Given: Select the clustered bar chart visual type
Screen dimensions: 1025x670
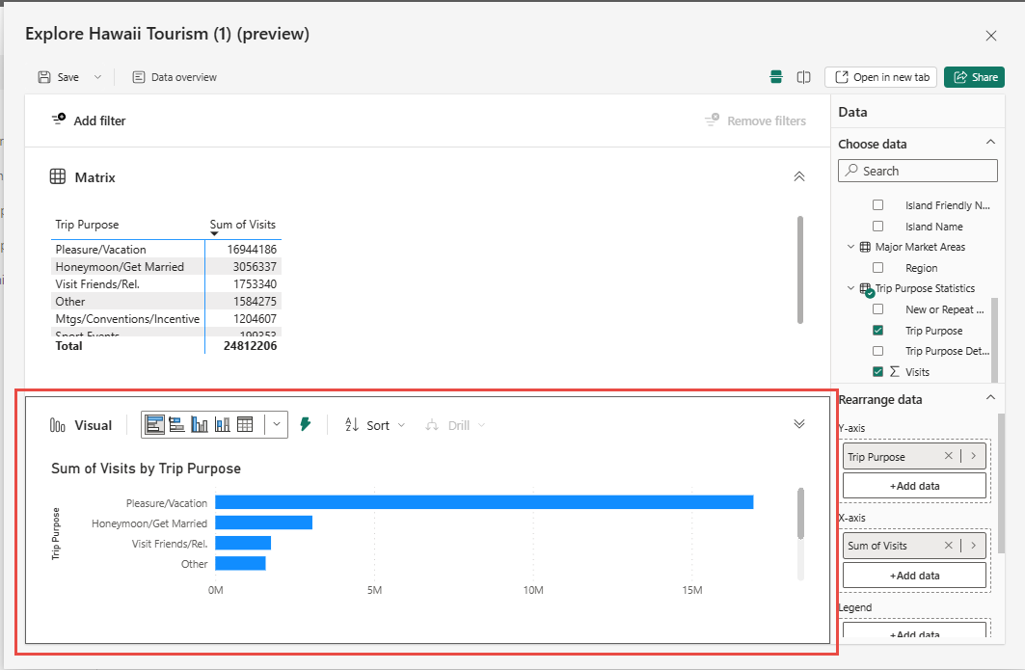Looking at the screenshot, I should tap(176, 425).
